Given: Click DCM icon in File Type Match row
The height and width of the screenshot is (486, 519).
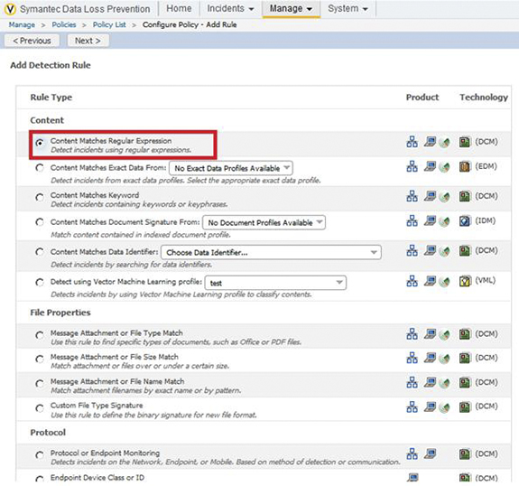Looking at the screenshot, I should tap(465, 334).
